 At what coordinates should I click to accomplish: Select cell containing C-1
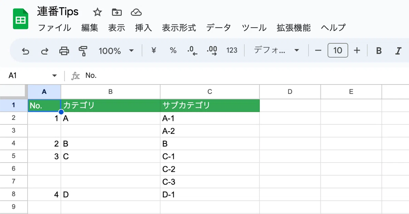point(210,156)
